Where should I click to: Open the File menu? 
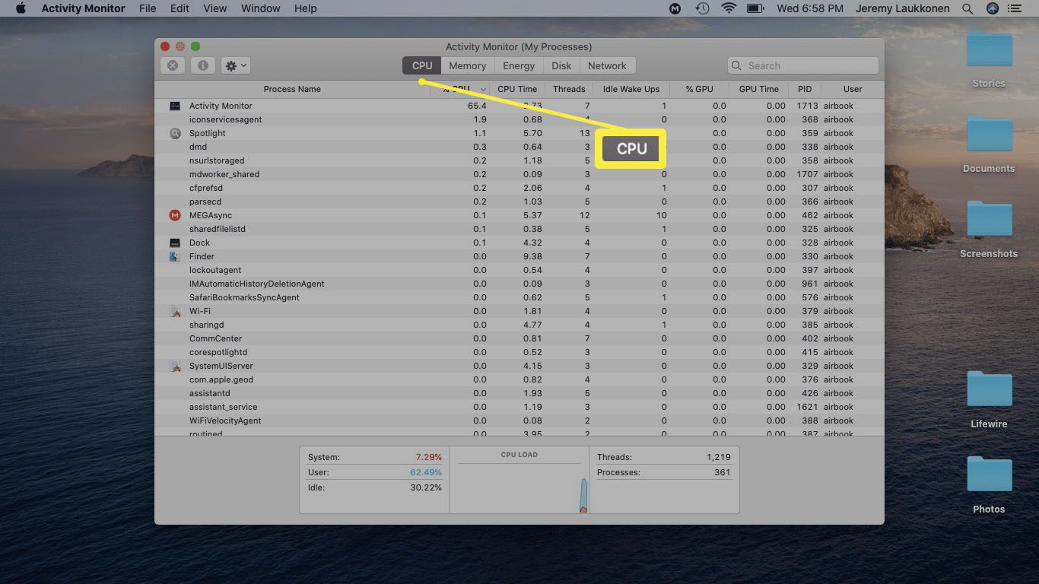(x=148, y=8)
